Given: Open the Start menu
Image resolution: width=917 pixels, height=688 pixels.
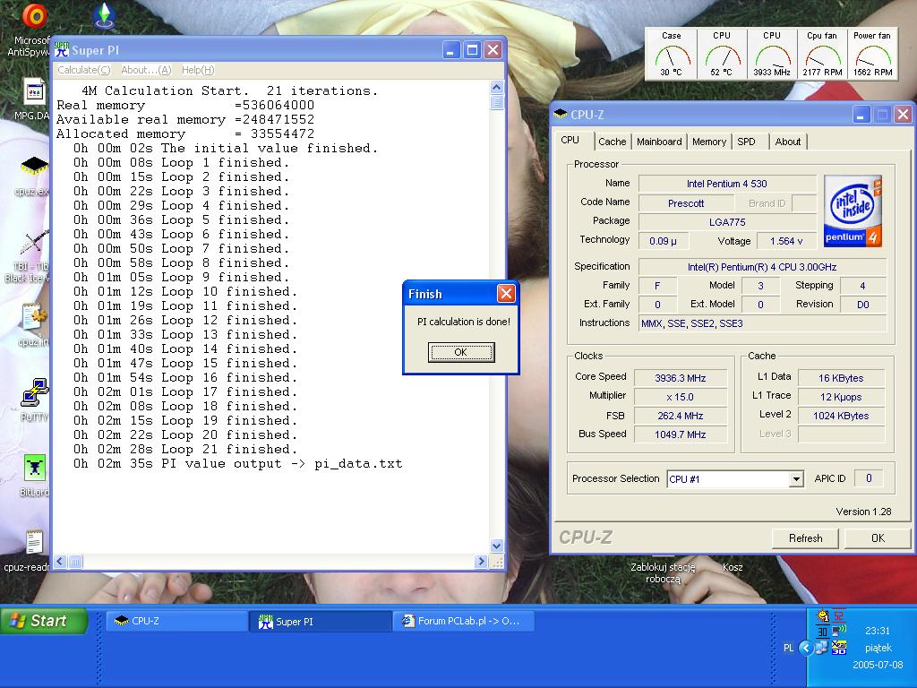Looking at the screenshot, I should click(45, 621).
